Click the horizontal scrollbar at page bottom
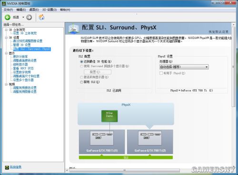The height and width of the screenshot is (175, 238). click(x=125, y=170)
